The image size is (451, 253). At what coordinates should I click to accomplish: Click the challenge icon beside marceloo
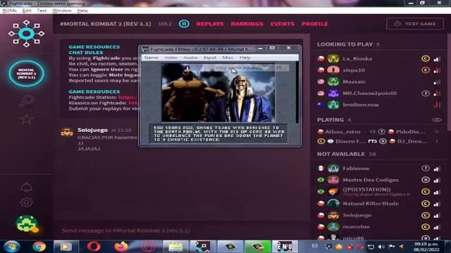pyautogui.click(x=426, y=227)
